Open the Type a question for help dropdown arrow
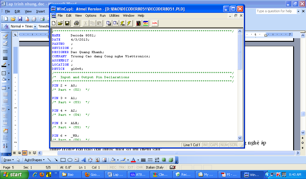This screenshot has width=306, height=179. click(x=298, y=11)
